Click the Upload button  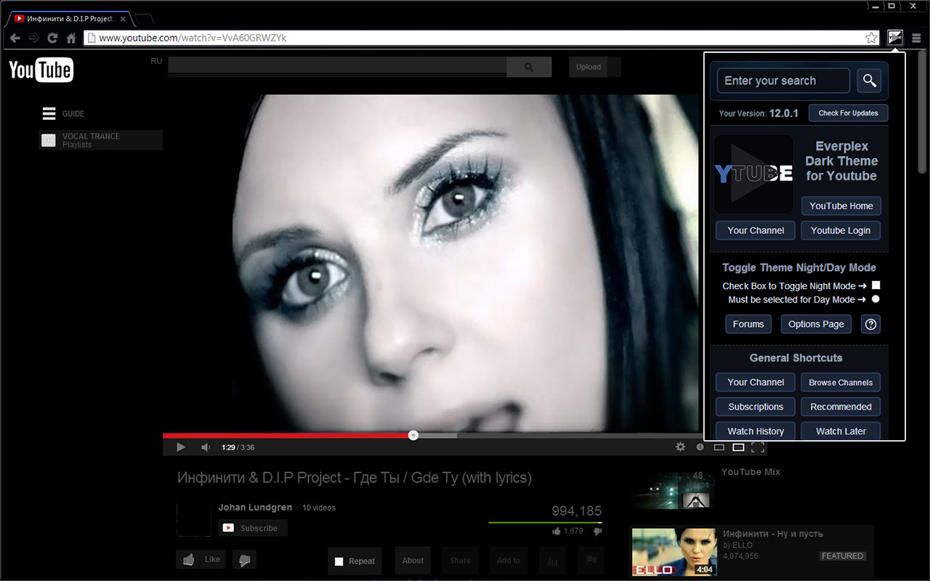click(x=589, y=67)
